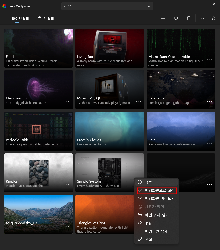Open more options for Ripples wallpaper
This screenshot has height=250, width=220.
point(67,185)
